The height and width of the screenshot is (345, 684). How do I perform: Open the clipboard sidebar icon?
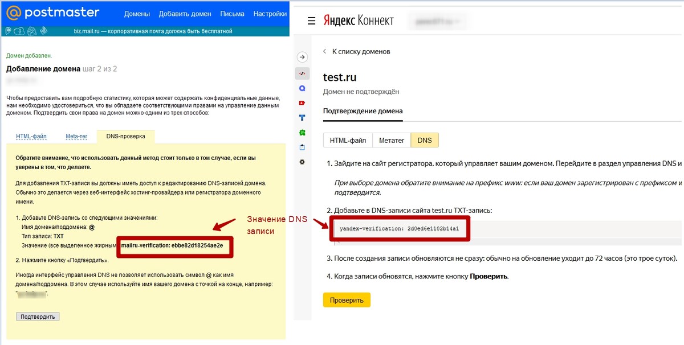tap(303, 147)
